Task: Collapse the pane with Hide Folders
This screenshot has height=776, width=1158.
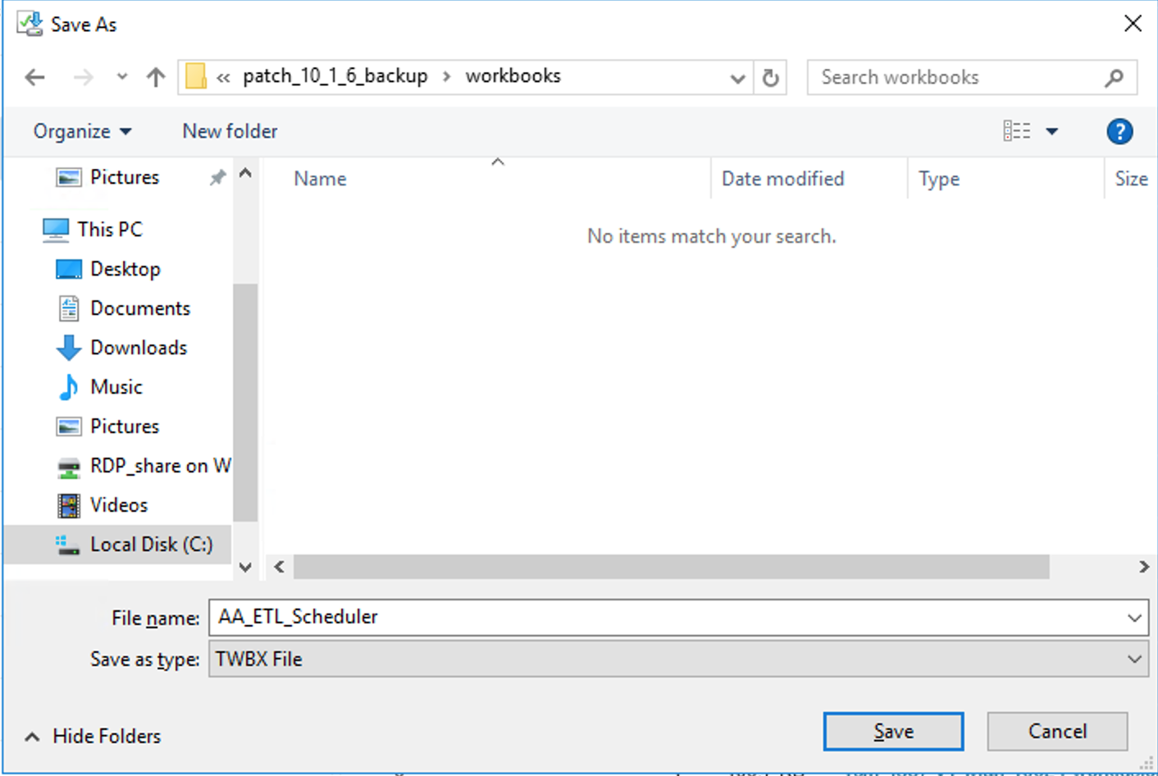Action: [93, 736]
